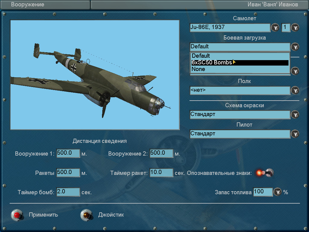
Task: Click the Самолет label
Action: [244, 18]
